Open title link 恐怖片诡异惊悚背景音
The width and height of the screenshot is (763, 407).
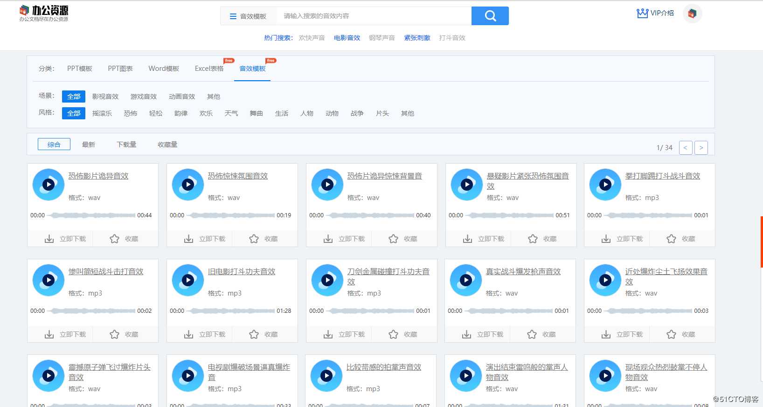coord(385,176)
